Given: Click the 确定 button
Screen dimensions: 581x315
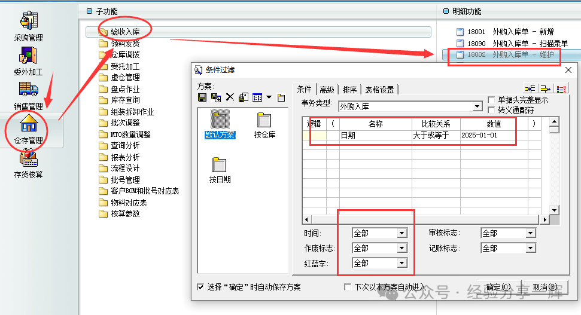Looking at the screenshot, I should click(498, 287).
